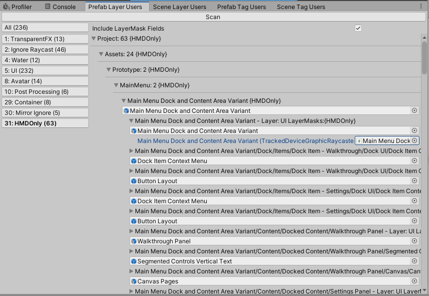Viewport: 429px width, 296px height.
Task: Click the vertical scrollbar thumb
Action: [x=424, y=58]
